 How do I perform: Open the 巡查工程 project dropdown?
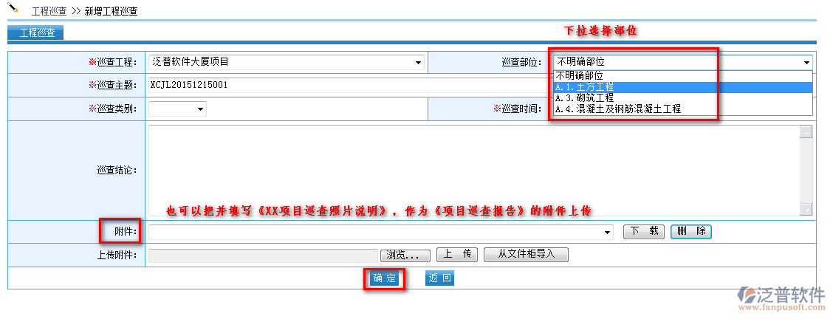click(287, 62)
